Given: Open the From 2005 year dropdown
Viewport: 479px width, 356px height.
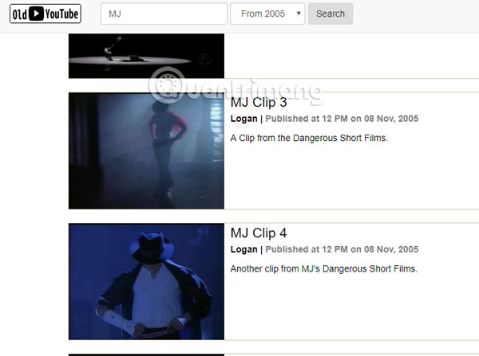Looking at the screenshot, I should pos(267,14).
